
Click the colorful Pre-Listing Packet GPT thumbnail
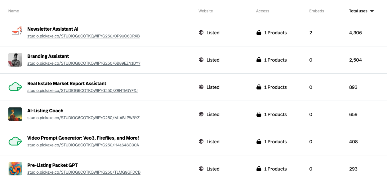[x=15, y=169]
